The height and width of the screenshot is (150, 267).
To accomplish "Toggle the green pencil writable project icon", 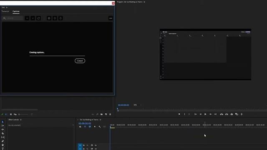I will click(x=2, y=115).
